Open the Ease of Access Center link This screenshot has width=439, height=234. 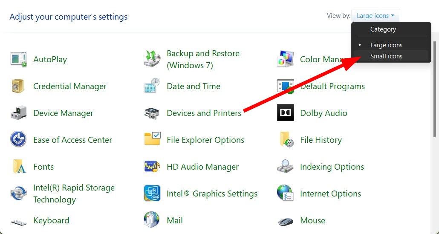coord(72,140)
